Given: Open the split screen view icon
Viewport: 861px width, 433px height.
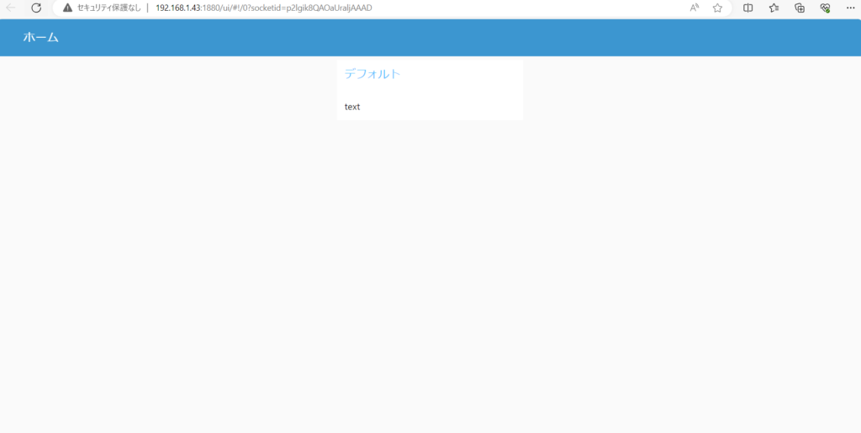Looking at the screenshot, I should 747,8.
